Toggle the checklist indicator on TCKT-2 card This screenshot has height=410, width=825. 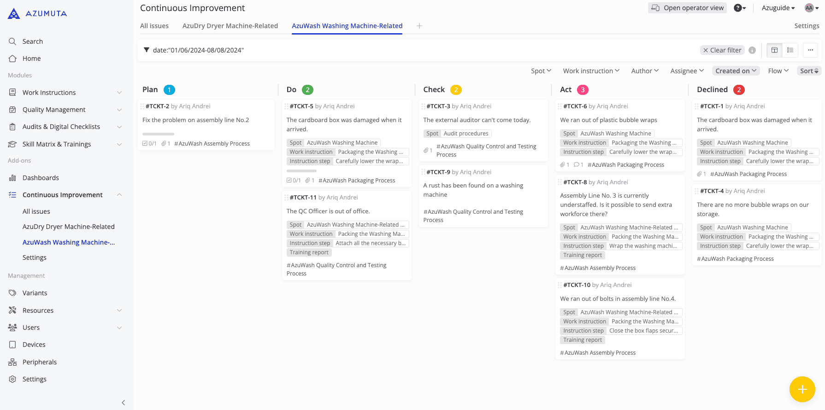pos(149,144)
